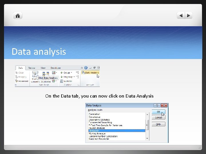Click the list scrollbar down arrow
206x154 pixels.
point(147,138)
